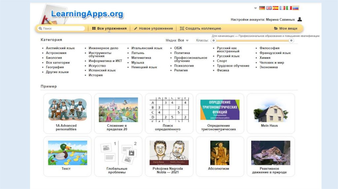Select the Математика category

pyautogui.click(x=141, y=58)
